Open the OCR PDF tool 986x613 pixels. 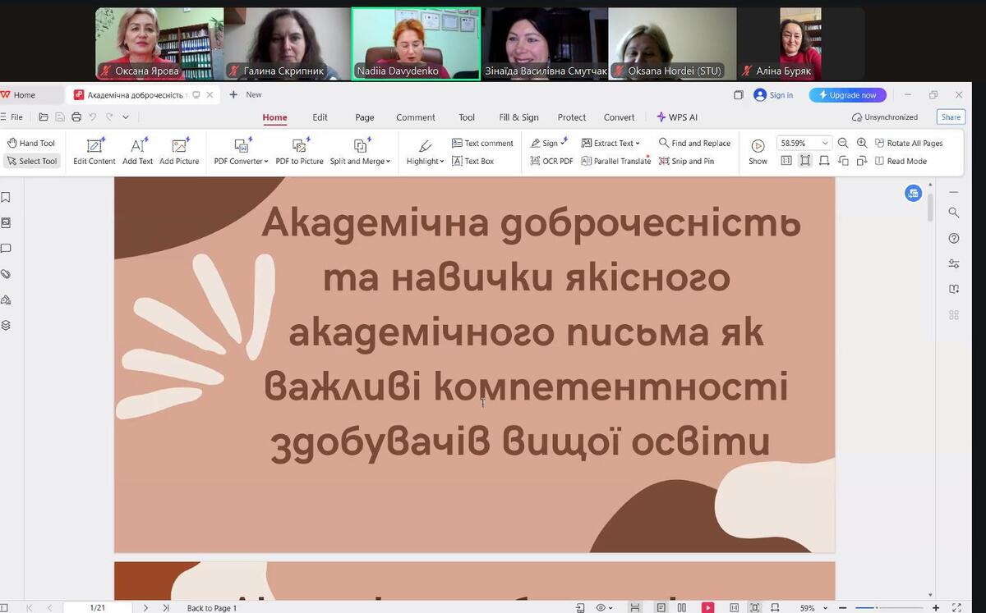(x=551, y=161)
